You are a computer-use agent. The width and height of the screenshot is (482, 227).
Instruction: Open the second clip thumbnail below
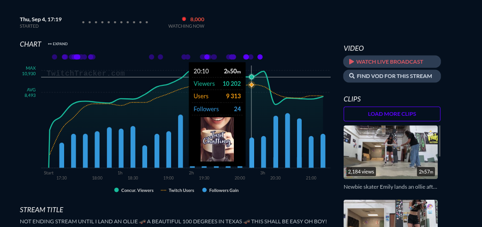point(390,214)
